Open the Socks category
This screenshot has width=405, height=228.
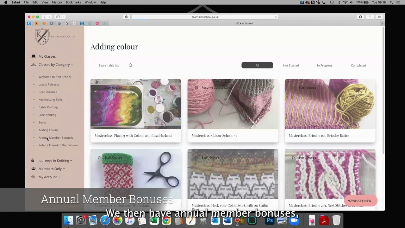pyautogui.click(x=42, y=123)
